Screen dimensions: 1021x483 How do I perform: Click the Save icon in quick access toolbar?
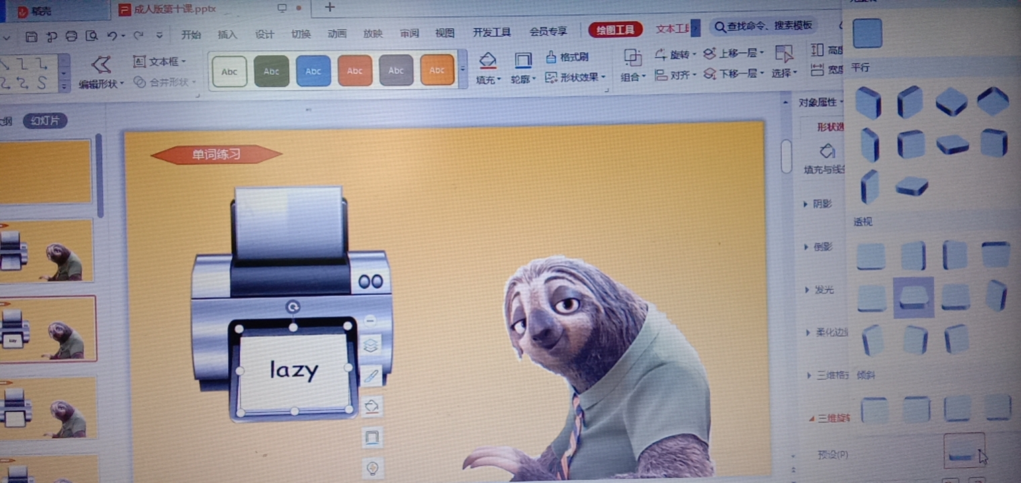(x=32, y=36)
